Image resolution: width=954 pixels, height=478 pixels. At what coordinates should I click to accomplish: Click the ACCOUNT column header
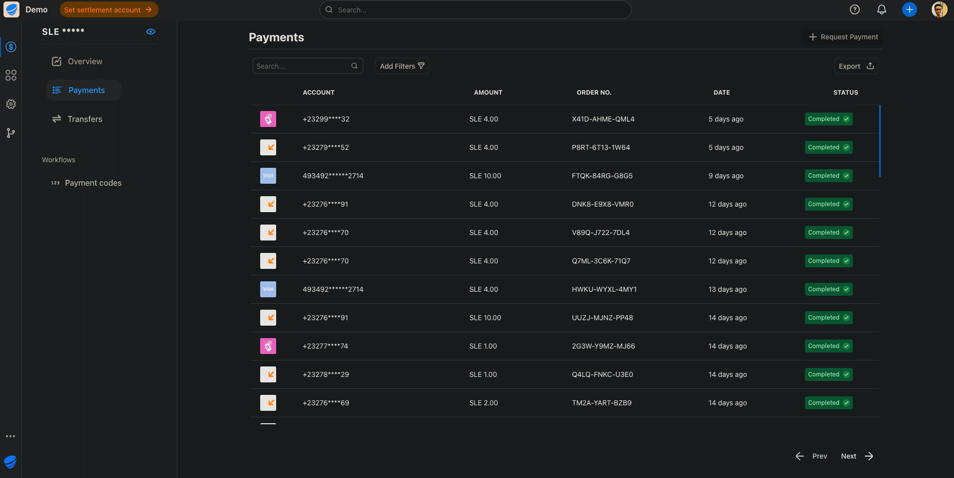(318, 93)
